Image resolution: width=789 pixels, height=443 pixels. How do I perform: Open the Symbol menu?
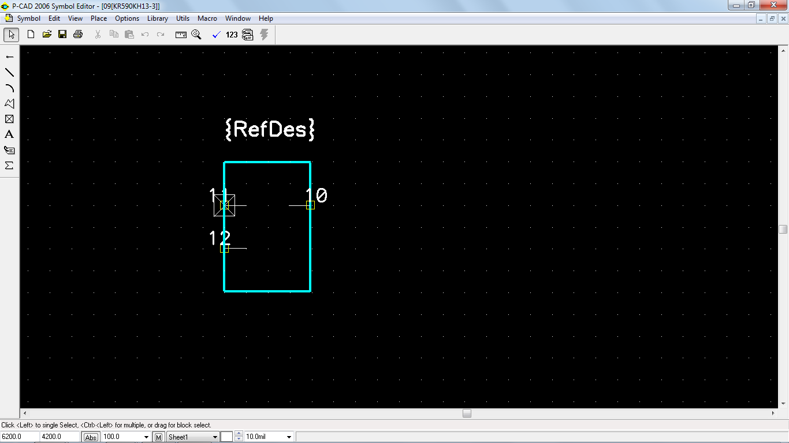click(x=29, y=18)
